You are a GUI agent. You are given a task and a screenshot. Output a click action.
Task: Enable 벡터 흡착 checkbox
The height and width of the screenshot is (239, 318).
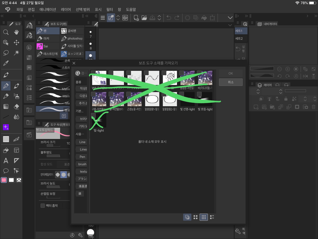[43, 206]
